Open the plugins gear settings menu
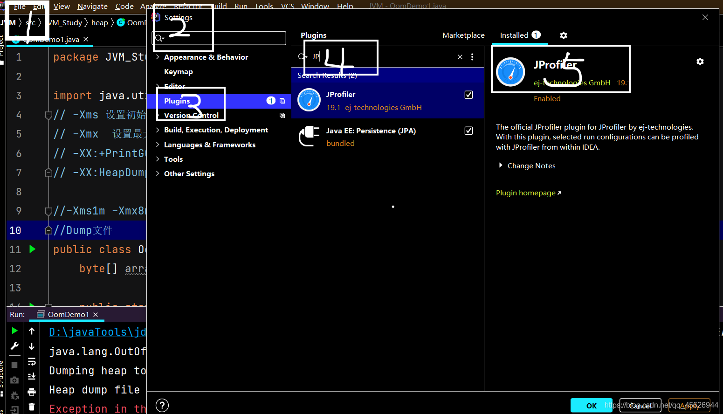The width and height of the screenshot is (723, 414). coord(564,35)
